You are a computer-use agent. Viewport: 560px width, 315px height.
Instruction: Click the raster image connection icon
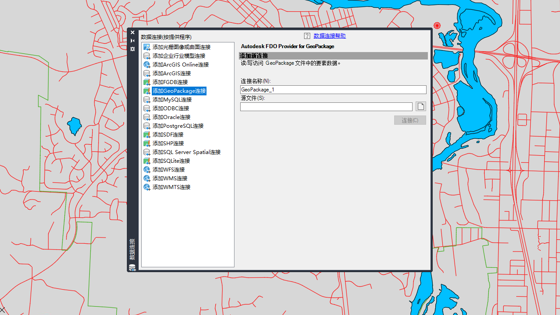coord(147,47)
